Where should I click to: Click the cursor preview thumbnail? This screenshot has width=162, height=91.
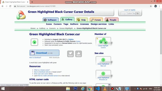point(34,42)
